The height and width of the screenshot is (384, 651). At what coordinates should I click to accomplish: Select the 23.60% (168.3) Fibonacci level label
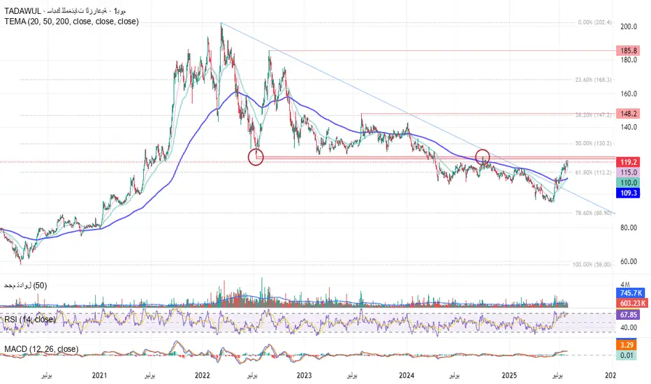(x=593, y=80)
